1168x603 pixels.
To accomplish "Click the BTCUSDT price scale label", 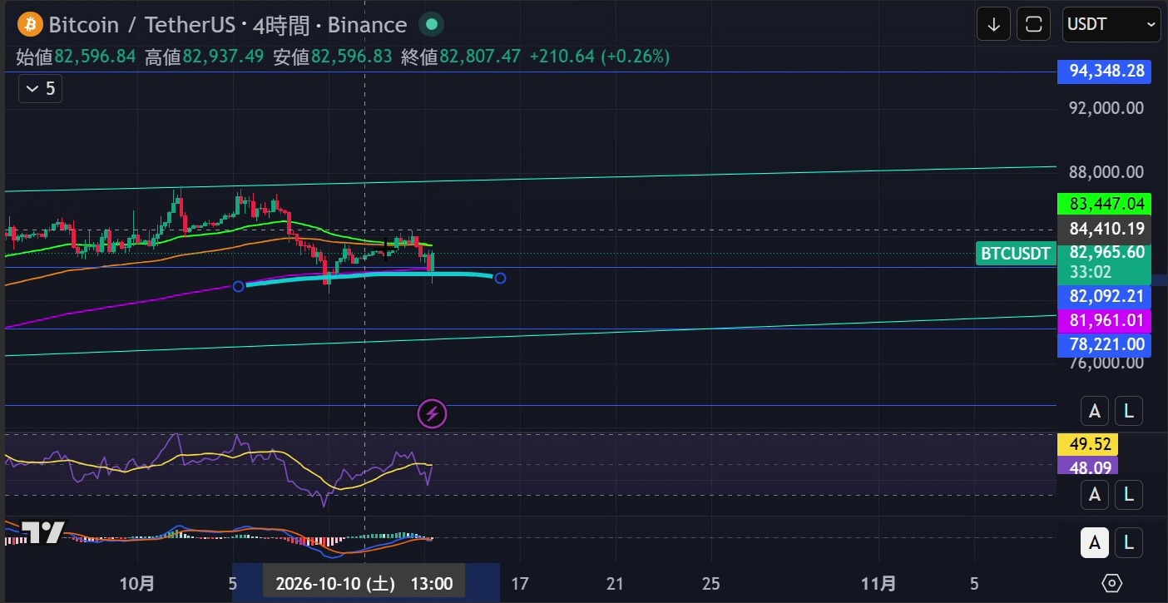I will pyautogui.click(x=1015, y=254).
